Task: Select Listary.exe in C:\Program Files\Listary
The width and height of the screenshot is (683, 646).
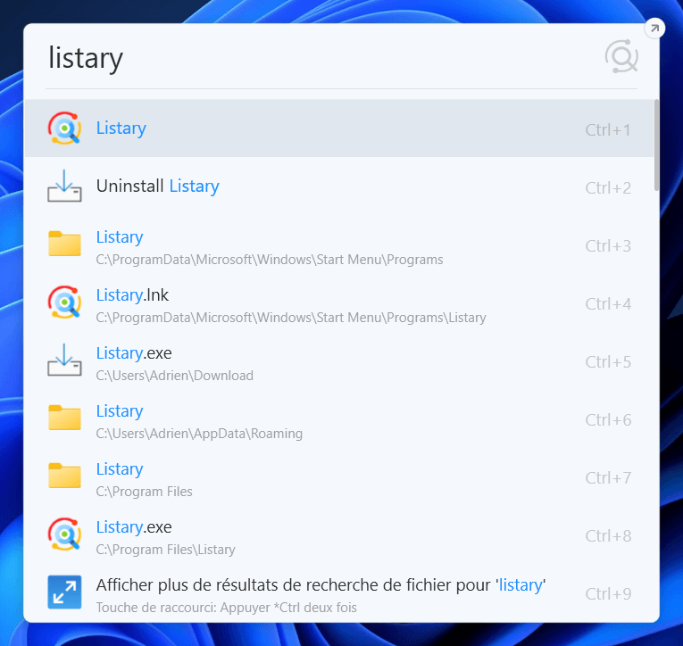Action: (x=339, y=534)
